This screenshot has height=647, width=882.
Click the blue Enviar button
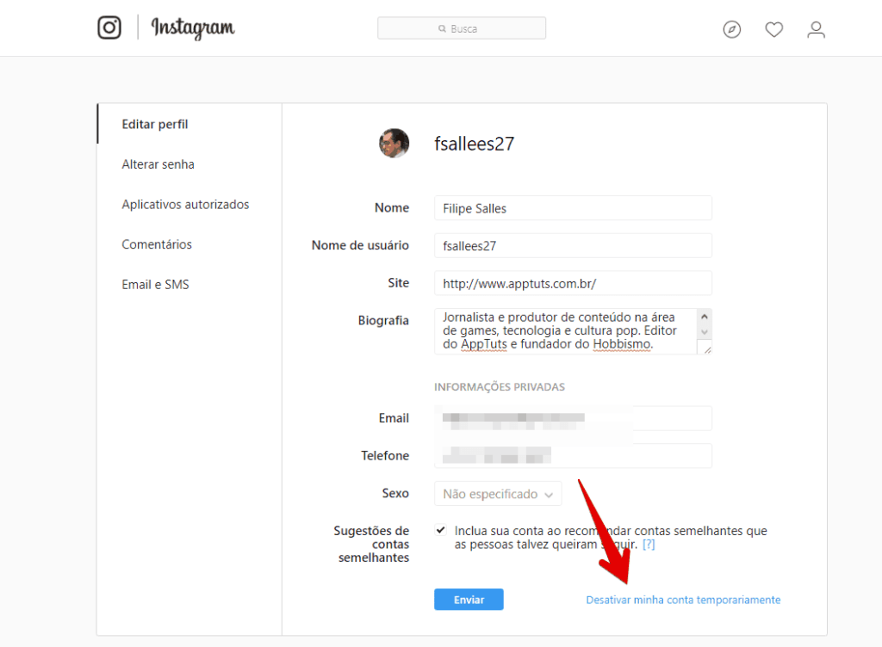pyautogui.click(x=469, y=600)
